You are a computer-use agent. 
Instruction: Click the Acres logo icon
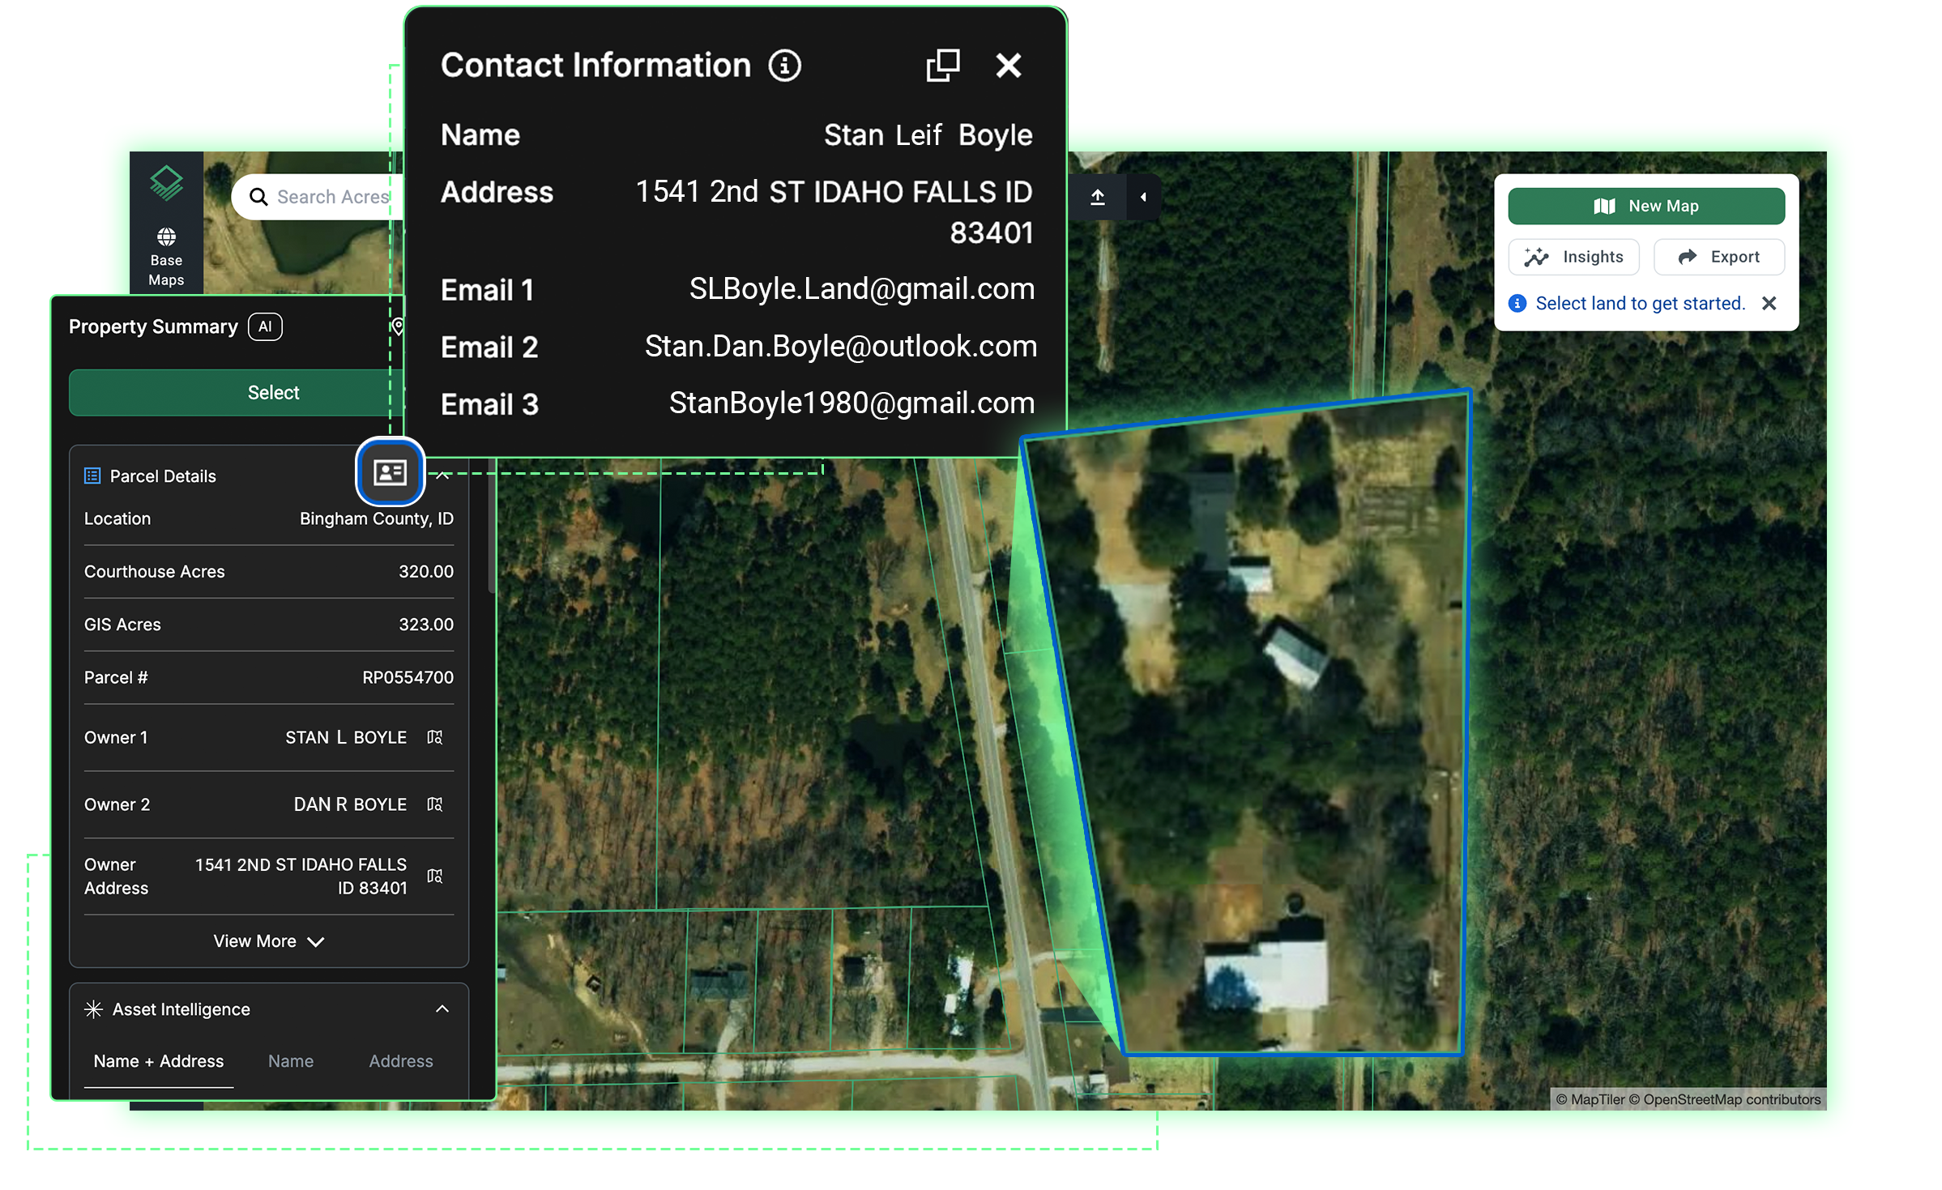pyautogui.click(x=166, y=181)
